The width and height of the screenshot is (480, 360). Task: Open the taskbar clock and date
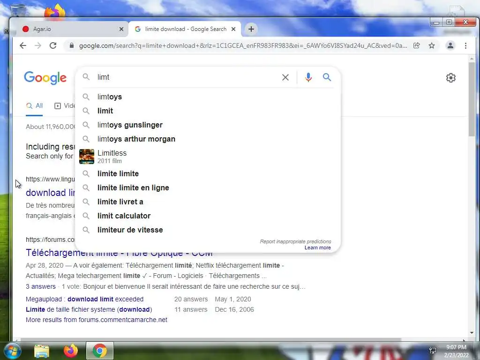click(x=456, y=351)
